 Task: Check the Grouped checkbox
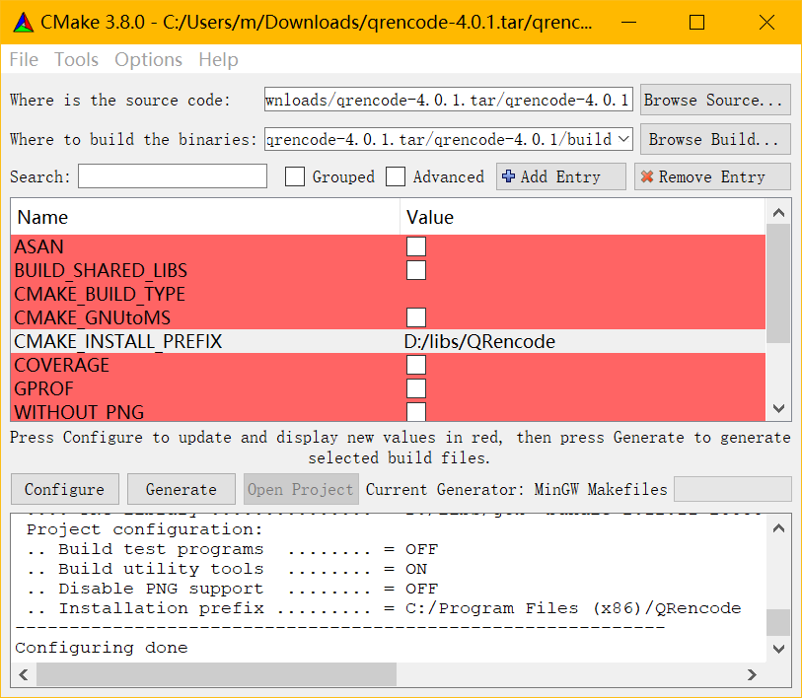click(295, 177)
